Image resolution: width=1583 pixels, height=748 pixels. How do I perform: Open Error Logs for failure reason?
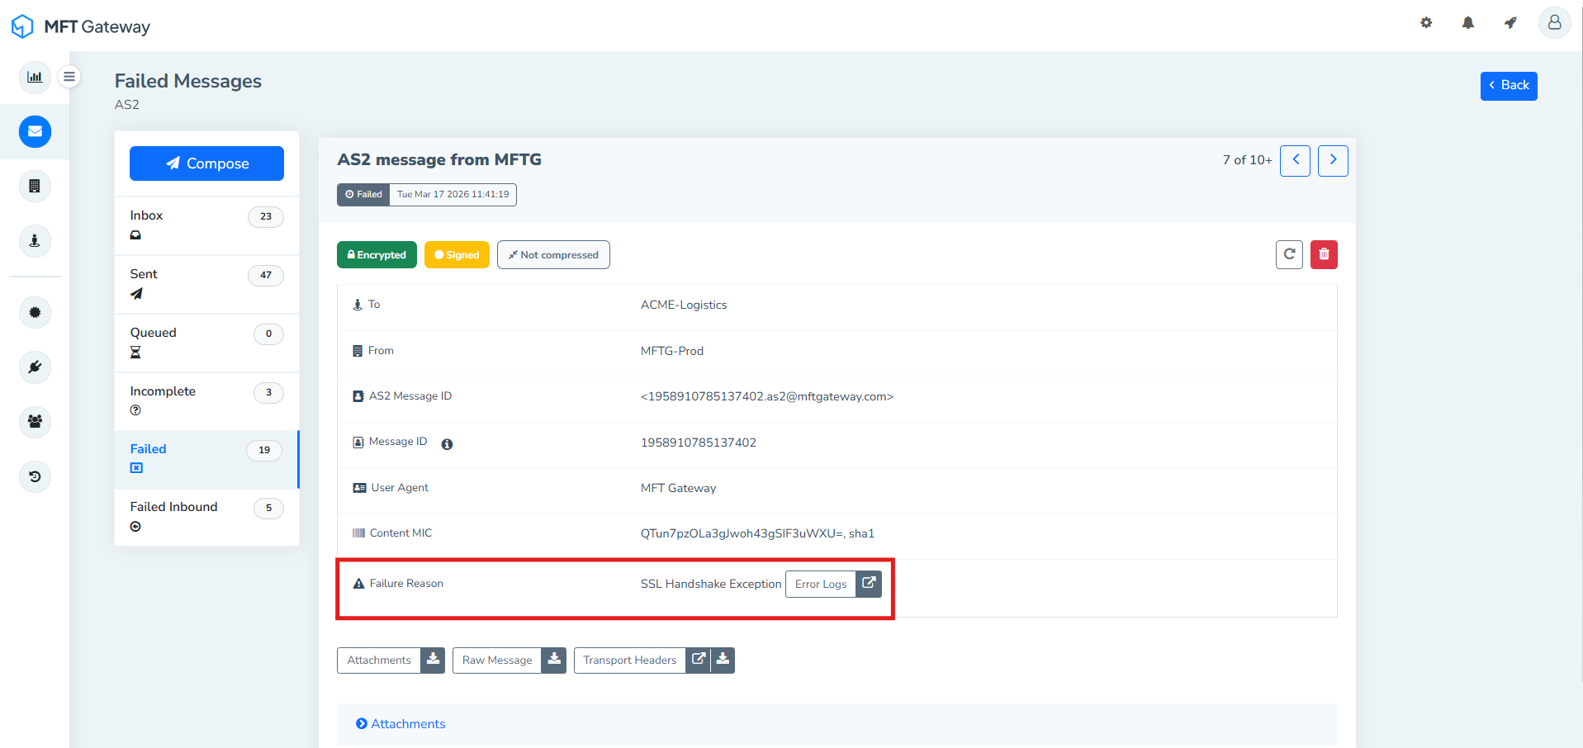[833, 584]
